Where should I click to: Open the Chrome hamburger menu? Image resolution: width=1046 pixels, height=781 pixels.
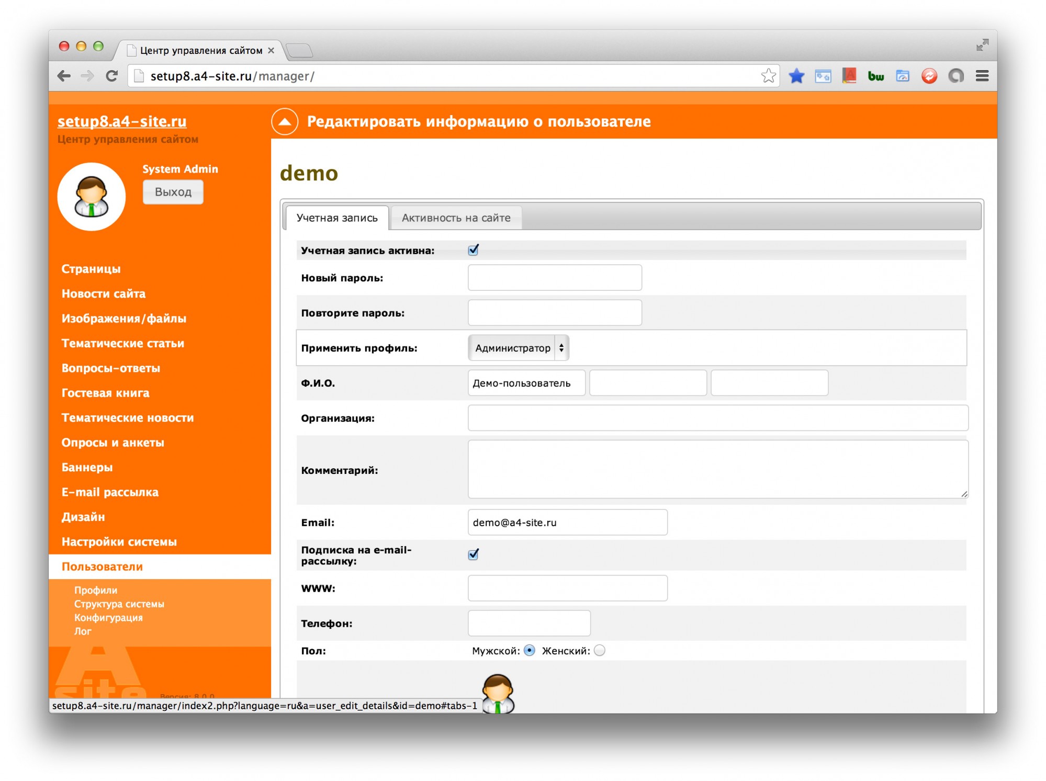(982, 76)
